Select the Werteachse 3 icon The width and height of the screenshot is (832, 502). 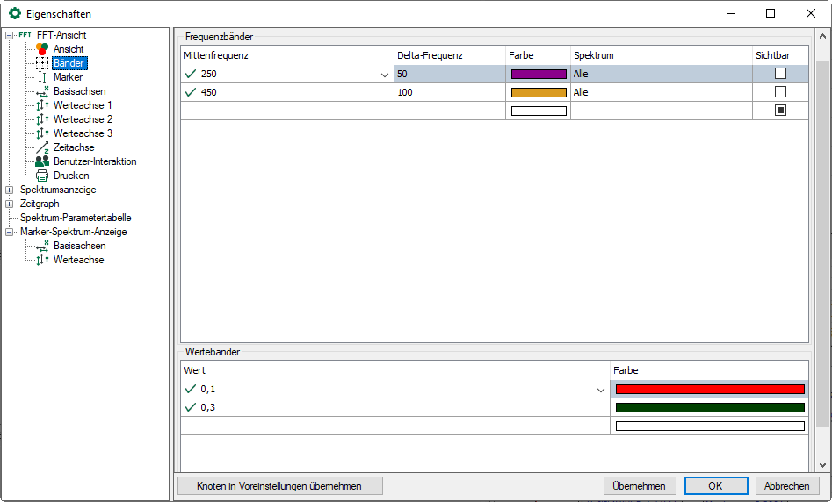pos(41,133)
